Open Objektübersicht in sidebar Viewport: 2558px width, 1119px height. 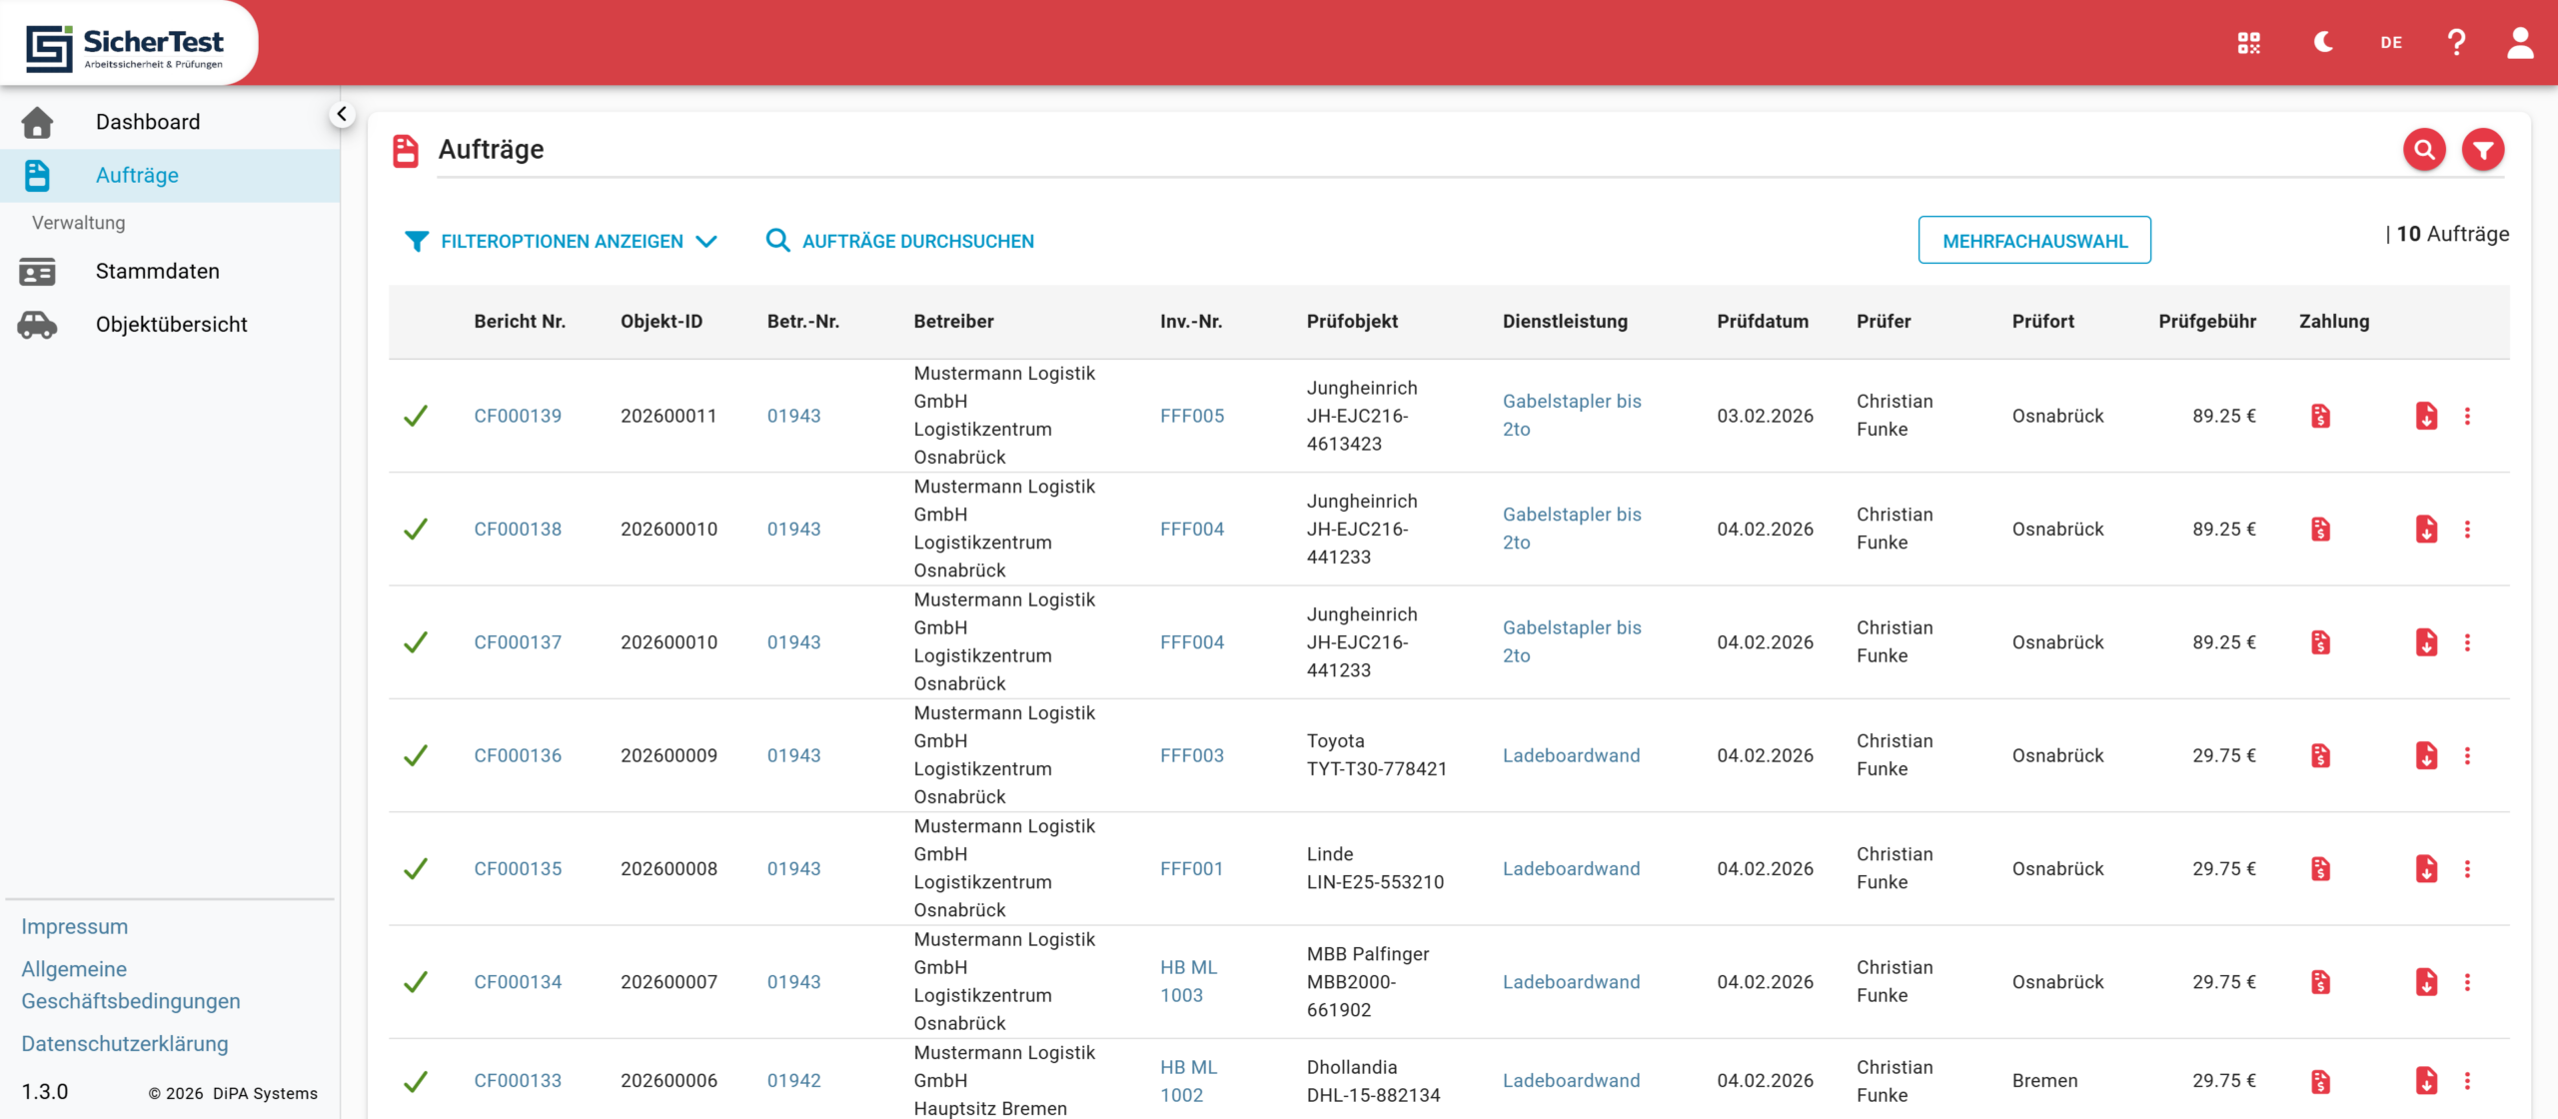(x=171, y=325)
